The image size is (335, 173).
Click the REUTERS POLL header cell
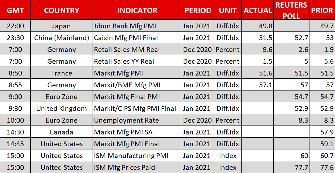pyautogui.click(x=292, y=10)
